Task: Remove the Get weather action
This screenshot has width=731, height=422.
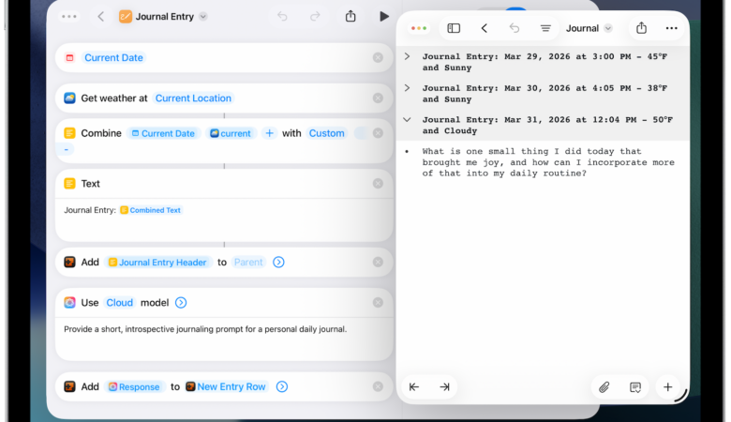Action: 378,98
